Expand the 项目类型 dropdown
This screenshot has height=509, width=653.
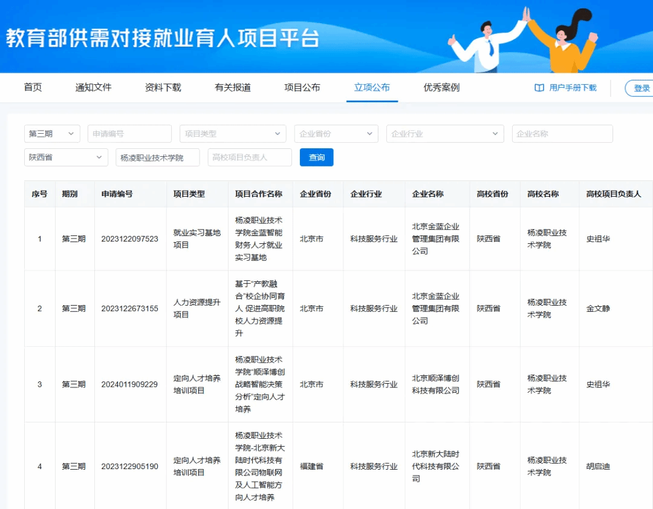point(233,134)
